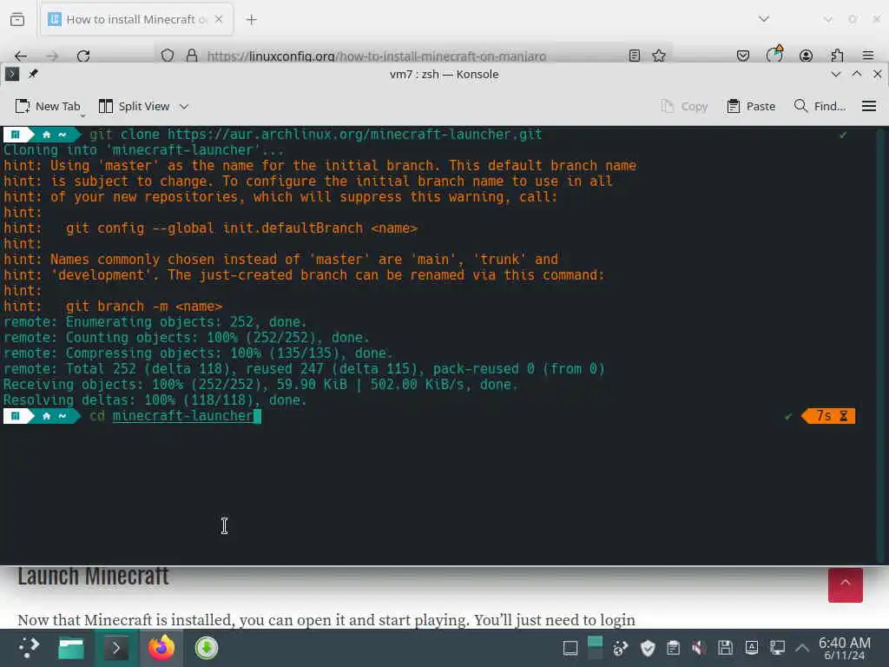Click the 'Receiving objects: 100%' line

pyautogui.click(x=260, y=385)
